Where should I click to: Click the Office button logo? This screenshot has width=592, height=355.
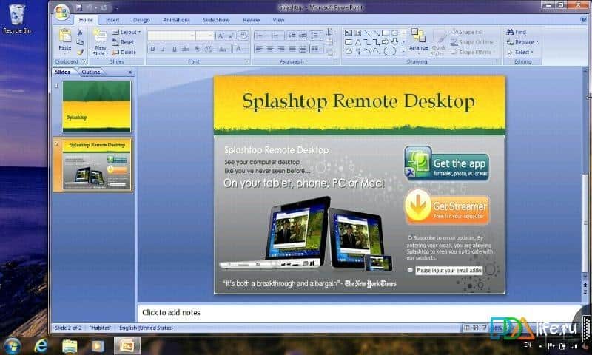click(x=61, y=11)
